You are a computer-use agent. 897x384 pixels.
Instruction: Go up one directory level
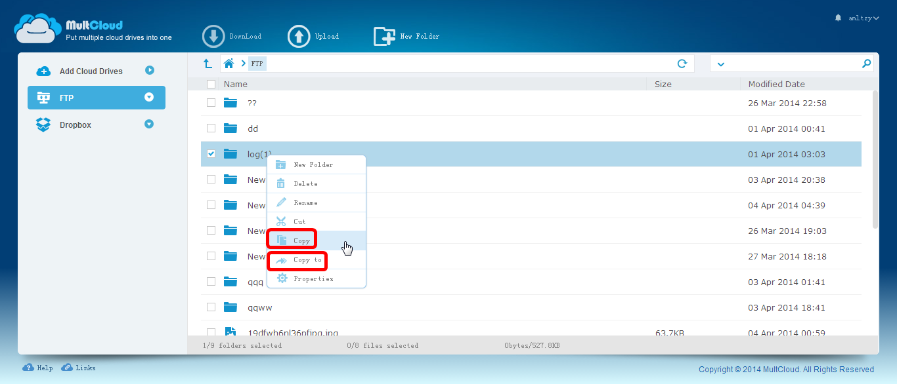tap(208, 64)
